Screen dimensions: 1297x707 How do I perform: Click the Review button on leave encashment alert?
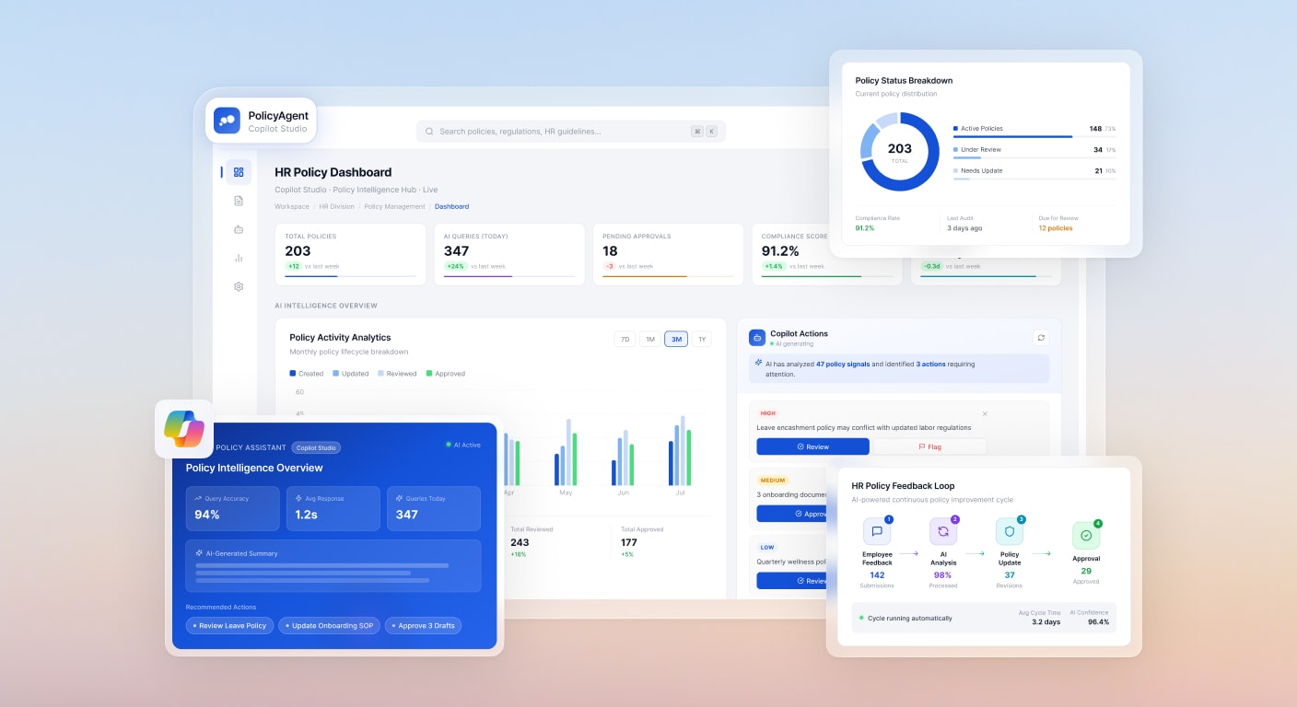tap(812, 446)
